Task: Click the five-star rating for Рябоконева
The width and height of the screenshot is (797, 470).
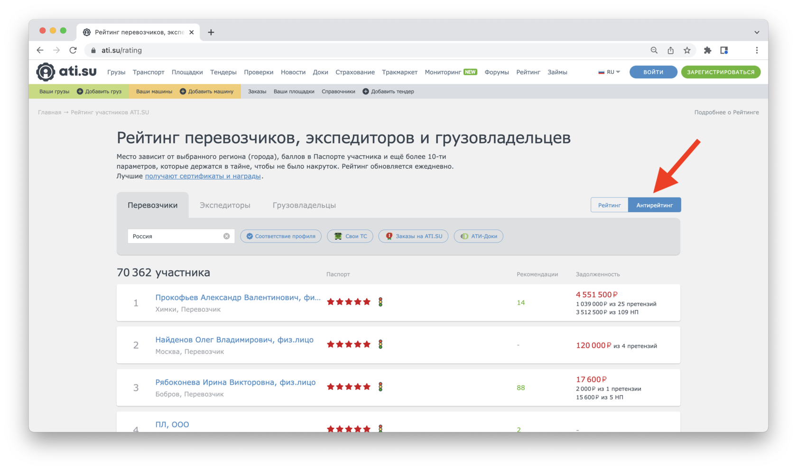Action: [x=349, y=387]
